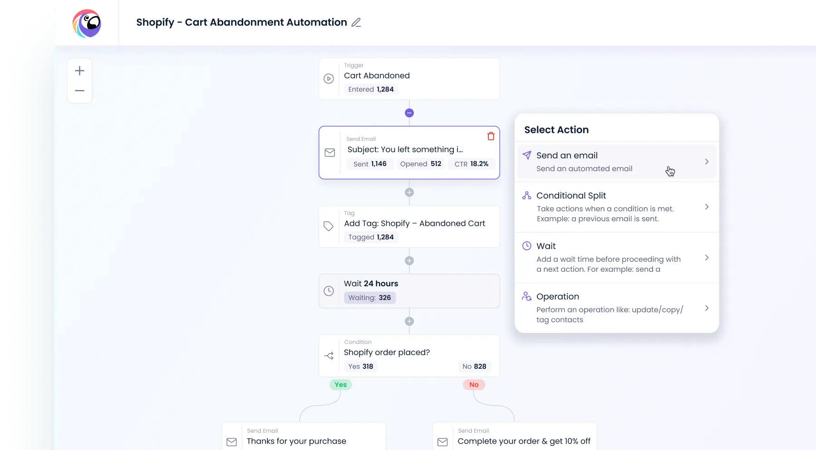Click the pencil icon to rename automation
This screenshot has width=816, height=450.
click(356, 22)
